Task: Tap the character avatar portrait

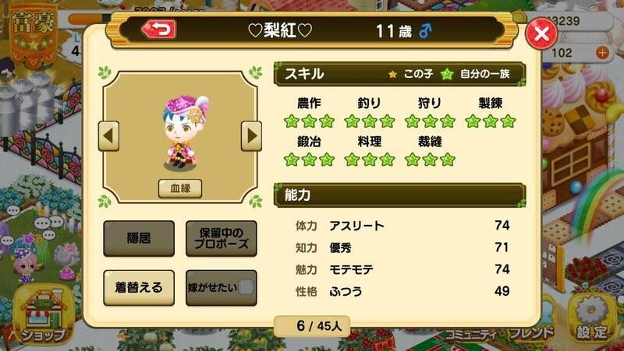Action: (184, 132)
